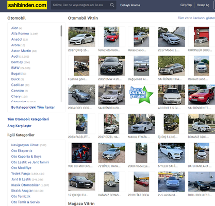The height and width of the screenshot is (206, 215).
Task: Click Giriş Yap login link
Action: (186, 5)
